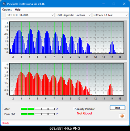Screen dimensions: 130x131
Task: Click the Jitter value '2'
Action: click(57, 109)
